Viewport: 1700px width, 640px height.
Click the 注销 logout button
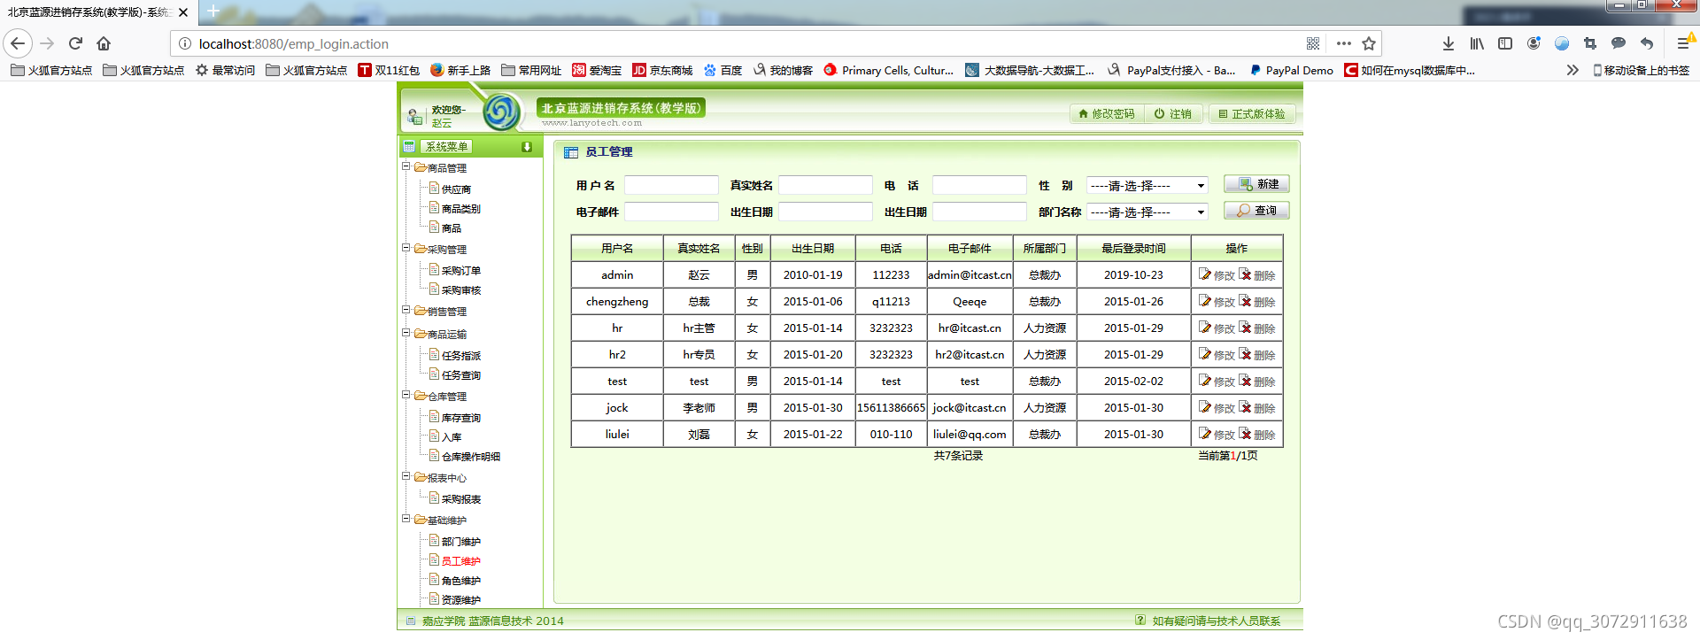click(x=1173, y=114)
